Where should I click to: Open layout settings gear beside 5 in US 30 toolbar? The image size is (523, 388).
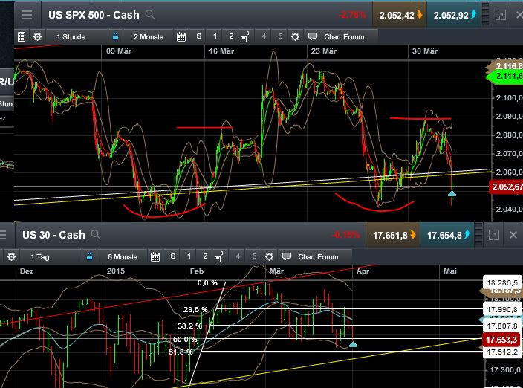click(269, 257)
